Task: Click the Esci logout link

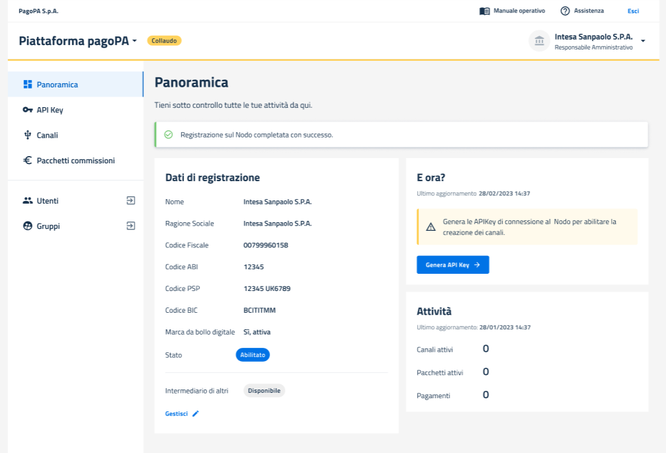Action: click(633, 11)
